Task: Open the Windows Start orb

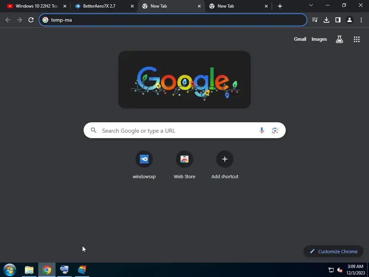Action: point(9,270)
